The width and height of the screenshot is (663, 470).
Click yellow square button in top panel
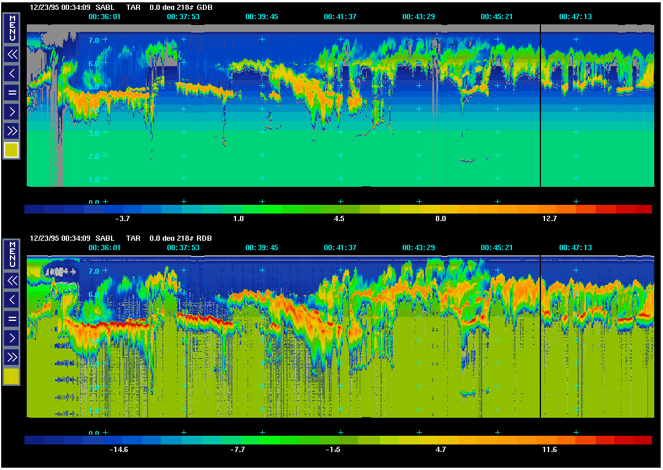coord(11,150)
